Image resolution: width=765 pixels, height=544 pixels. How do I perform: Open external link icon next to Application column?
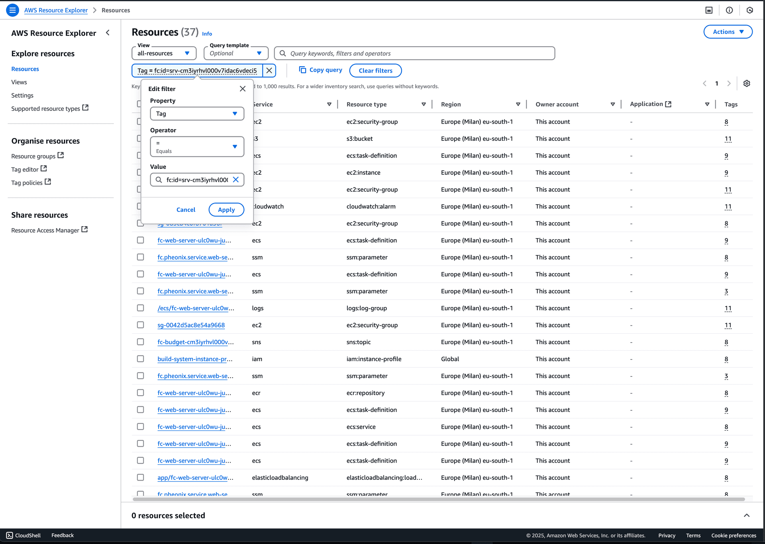(668, 104)
